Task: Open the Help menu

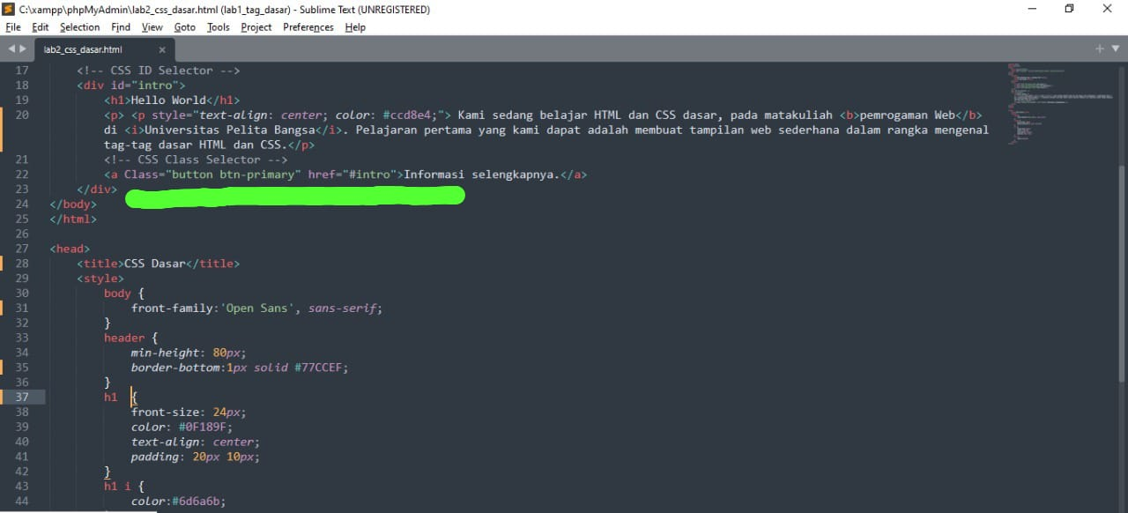Action: [x=355, y=27]
